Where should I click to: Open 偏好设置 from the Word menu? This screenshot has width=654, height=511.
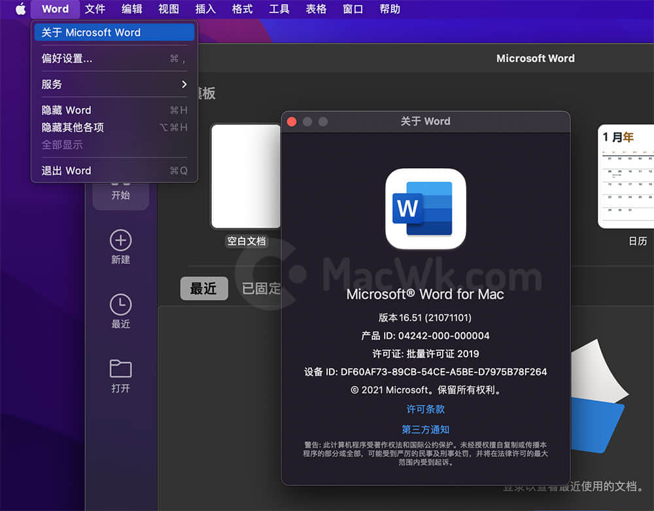coord(114,58)
